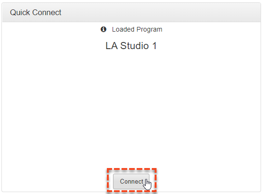Click the letters LA in the program name
The width and height of the screenshot is (262, 194).
[x=112, y=46]
